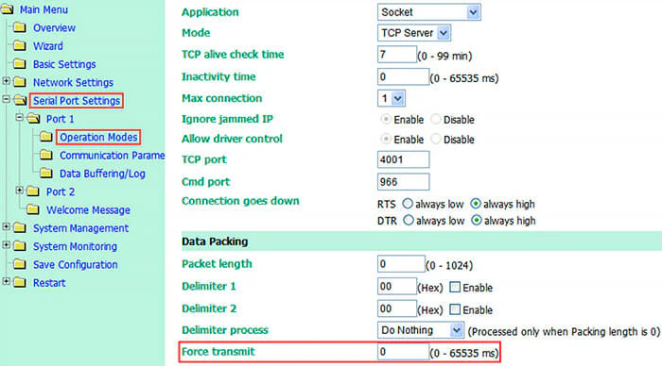Select Disable for Allow driver control
The height and width of the screenshot is (366, 662).
436,139
